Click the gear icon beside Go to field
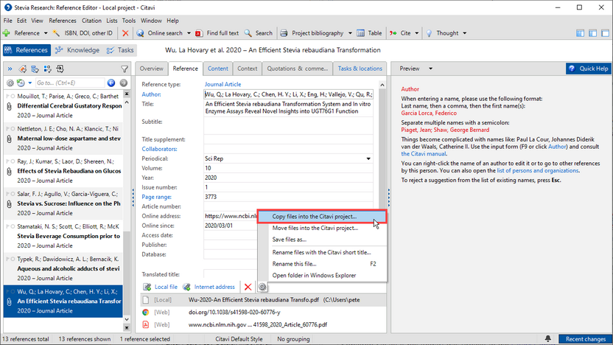 [10, 83]
